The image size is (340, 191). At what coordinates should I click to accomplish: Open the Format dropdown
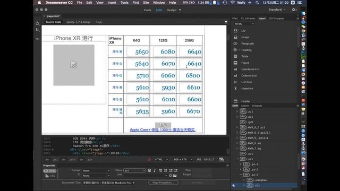[96, 171]
